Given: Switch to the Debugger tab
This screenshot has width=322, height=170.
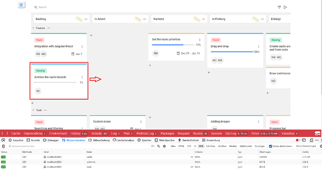Looking at the screenshot, I should tap(51, 140).
